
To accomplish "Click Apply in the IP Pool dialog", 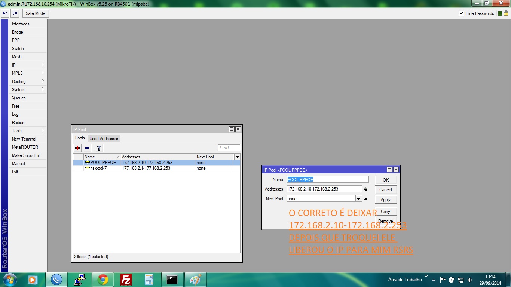I will point(386,200).
